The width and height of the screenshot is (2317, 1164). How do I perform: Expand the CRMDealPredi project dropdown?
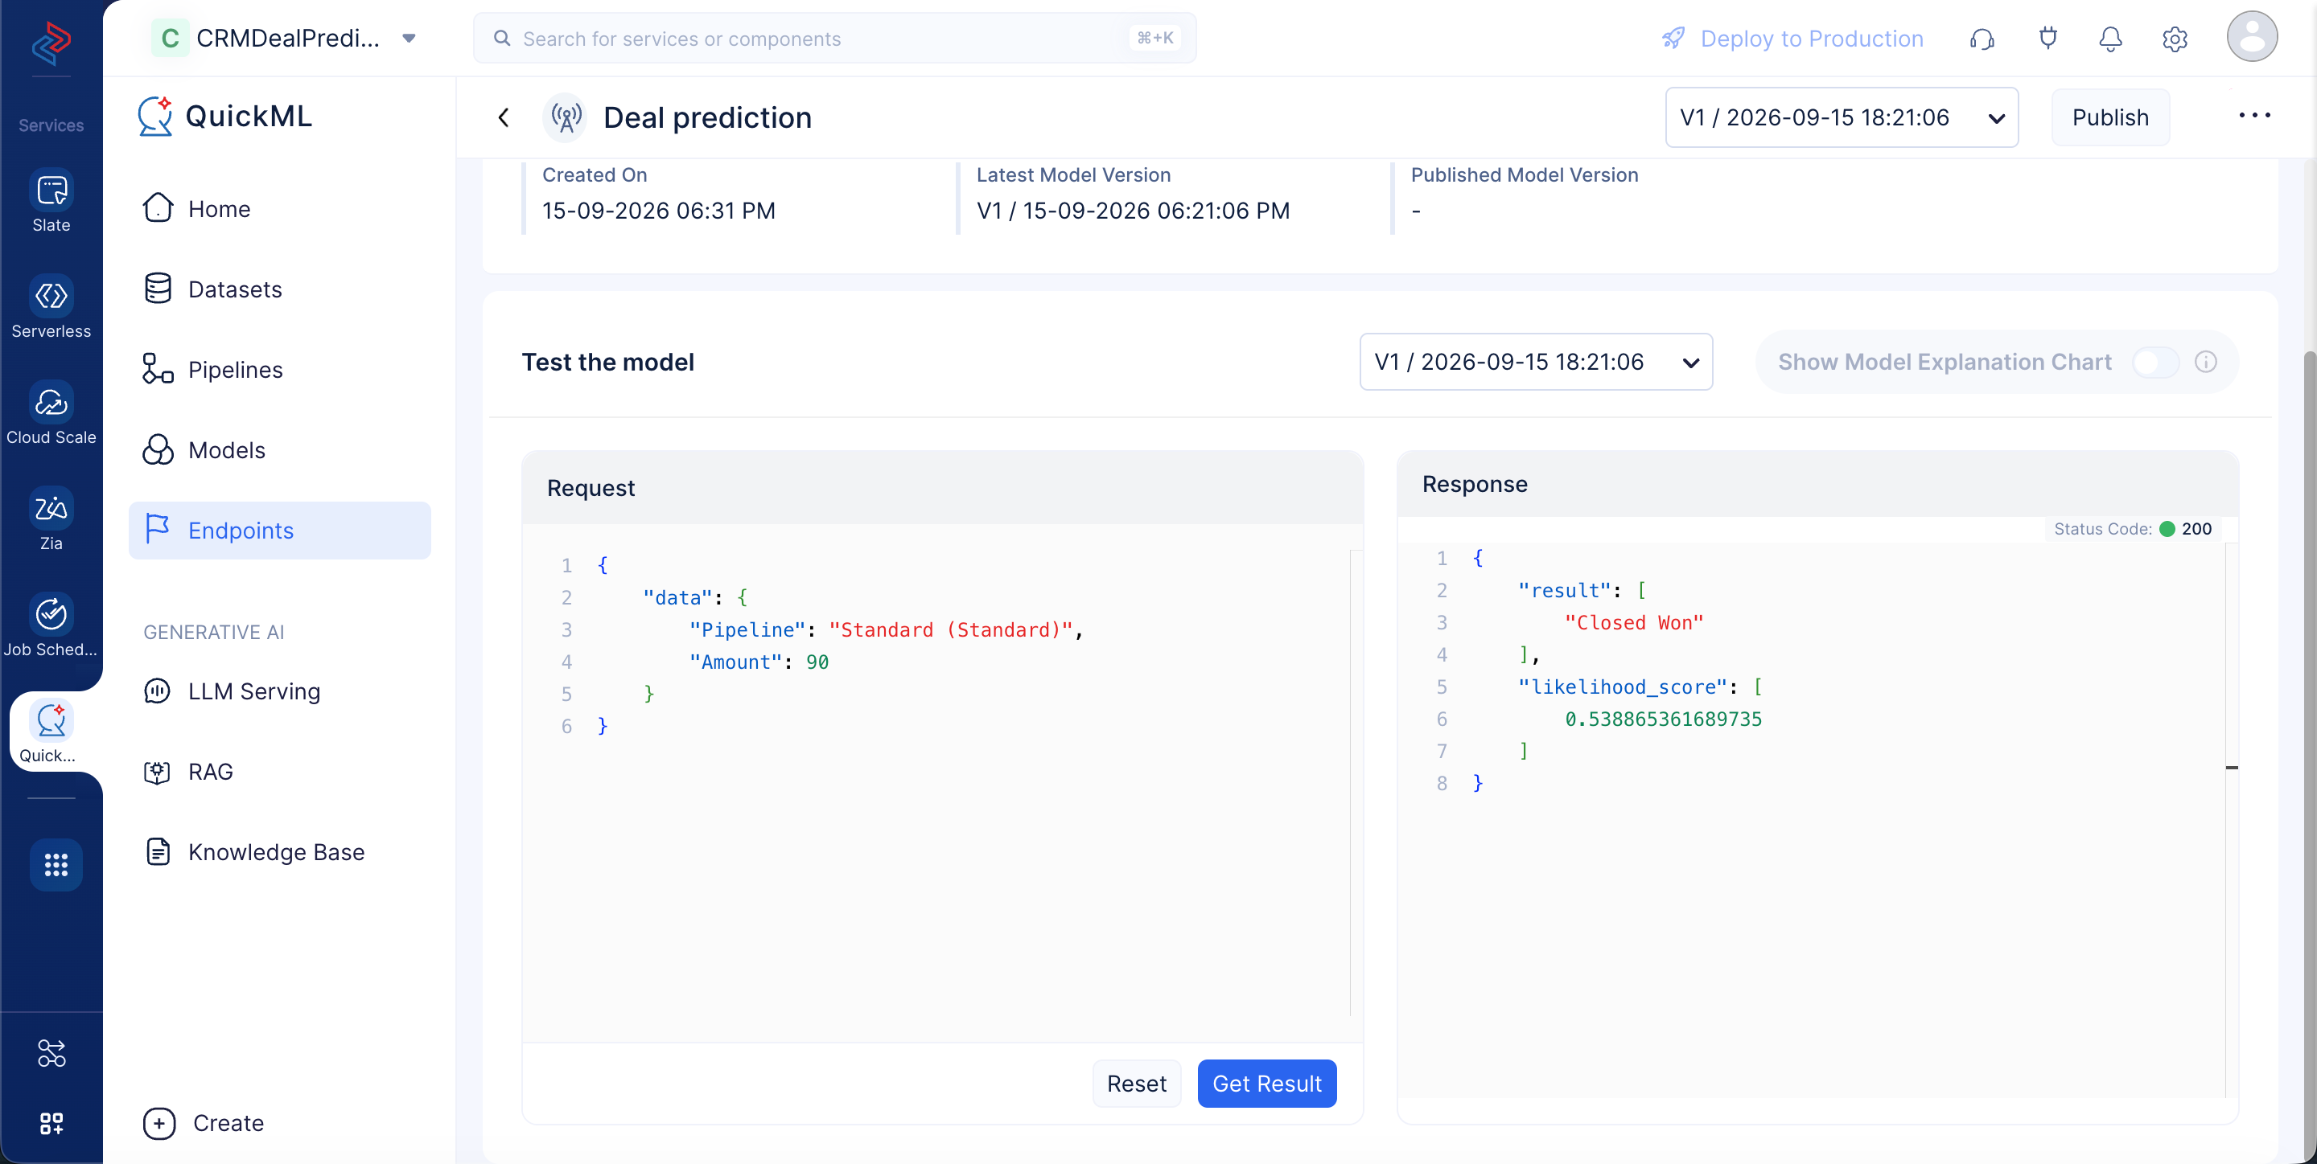click(409, 38)
